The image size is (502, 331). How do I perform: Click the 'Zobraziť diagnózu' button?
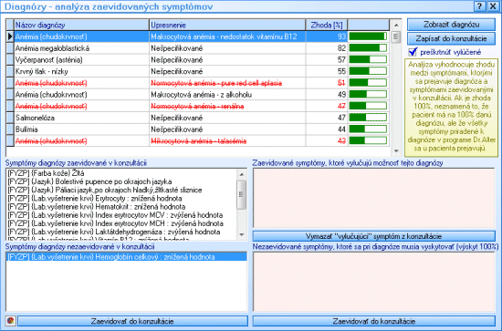pyautogui.click(x=452, y=25)
